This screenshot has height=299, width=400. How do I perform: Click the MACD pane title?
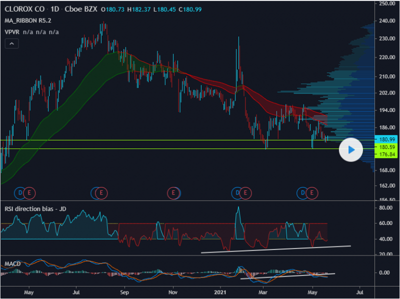13,263
